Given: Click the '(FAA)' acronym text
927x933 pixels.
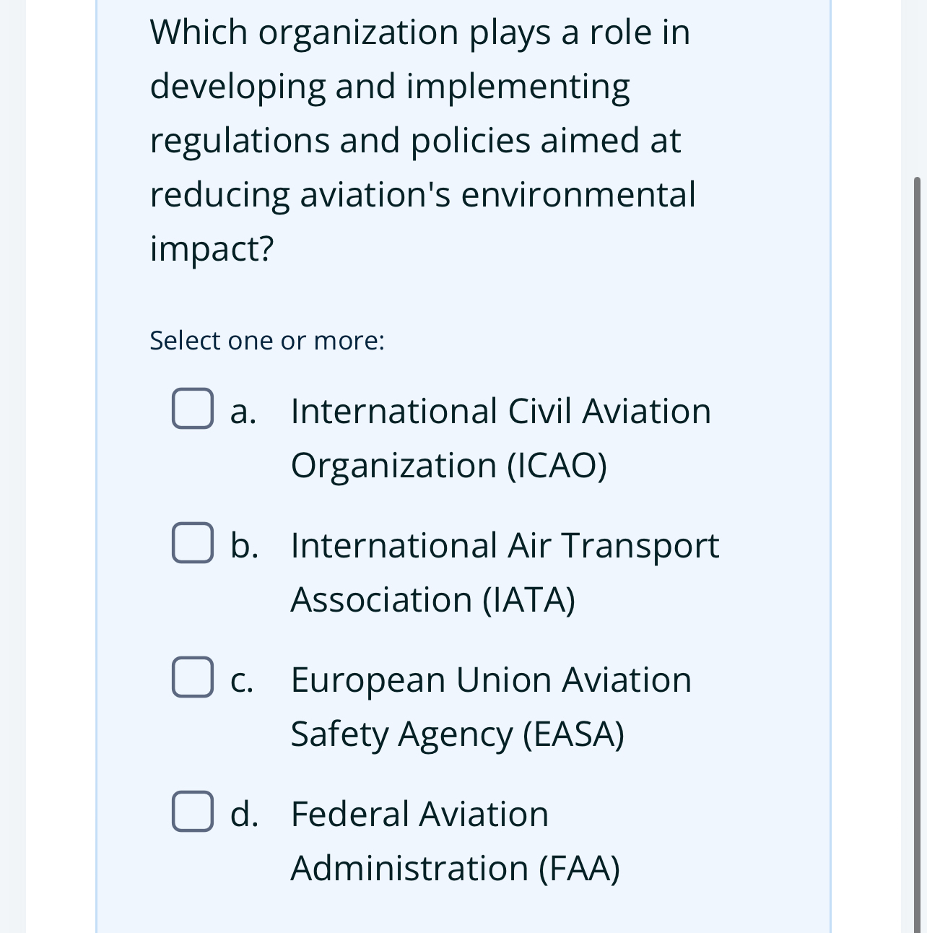Looking at the screenshot, I should pyautogui.click(x=579, y=869).
